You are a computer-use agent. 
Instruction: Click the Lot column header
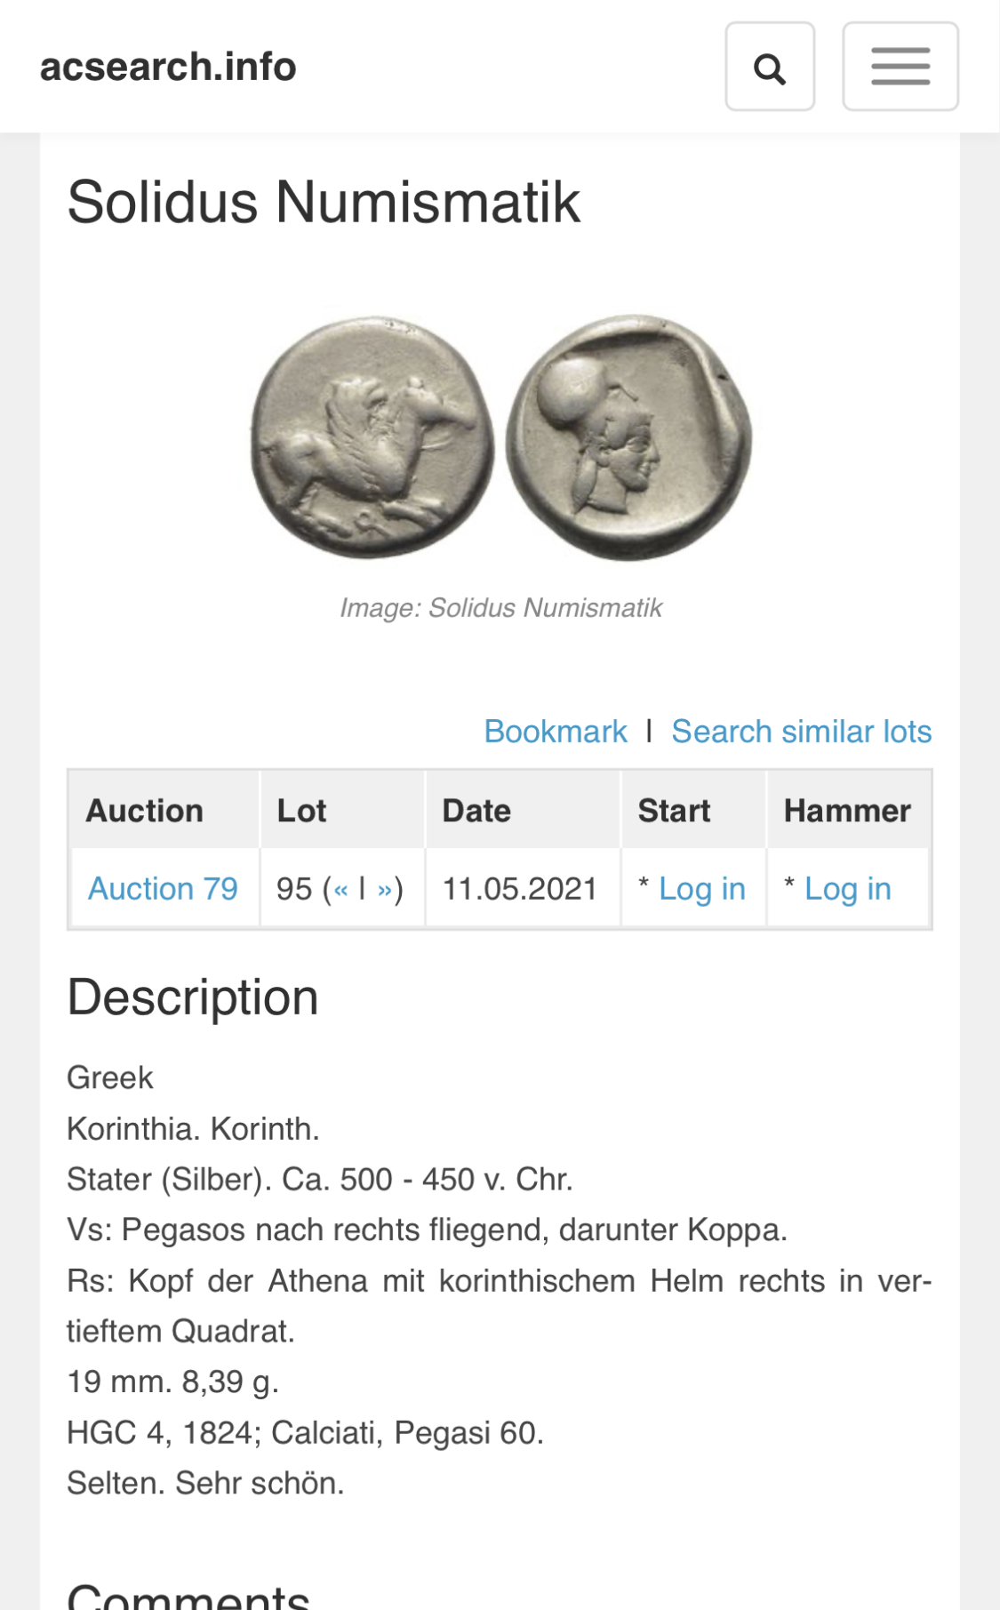[301, 811]
